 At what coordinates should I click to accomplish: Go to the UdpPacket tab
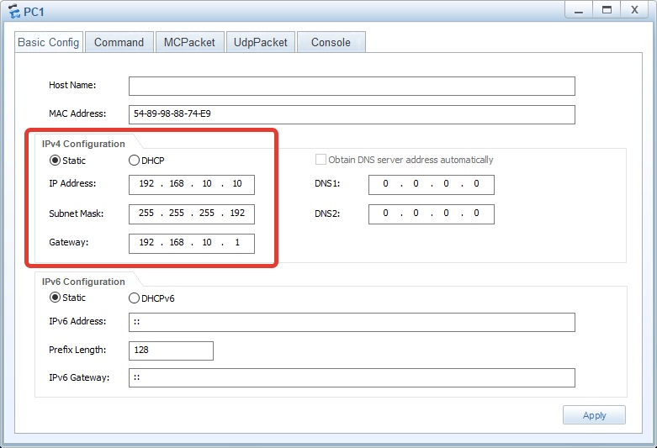pyautogui.click(x=261, y=42)
